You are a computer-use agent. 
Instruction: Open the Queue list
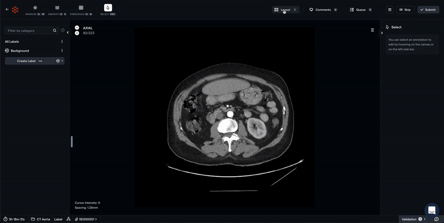(361, 10)
